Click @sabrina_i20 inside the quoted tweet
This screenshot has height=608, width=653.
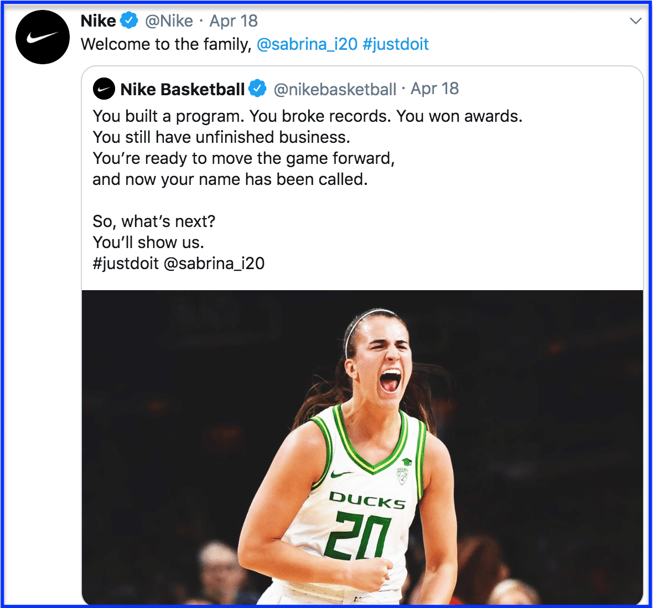(214, 264)
